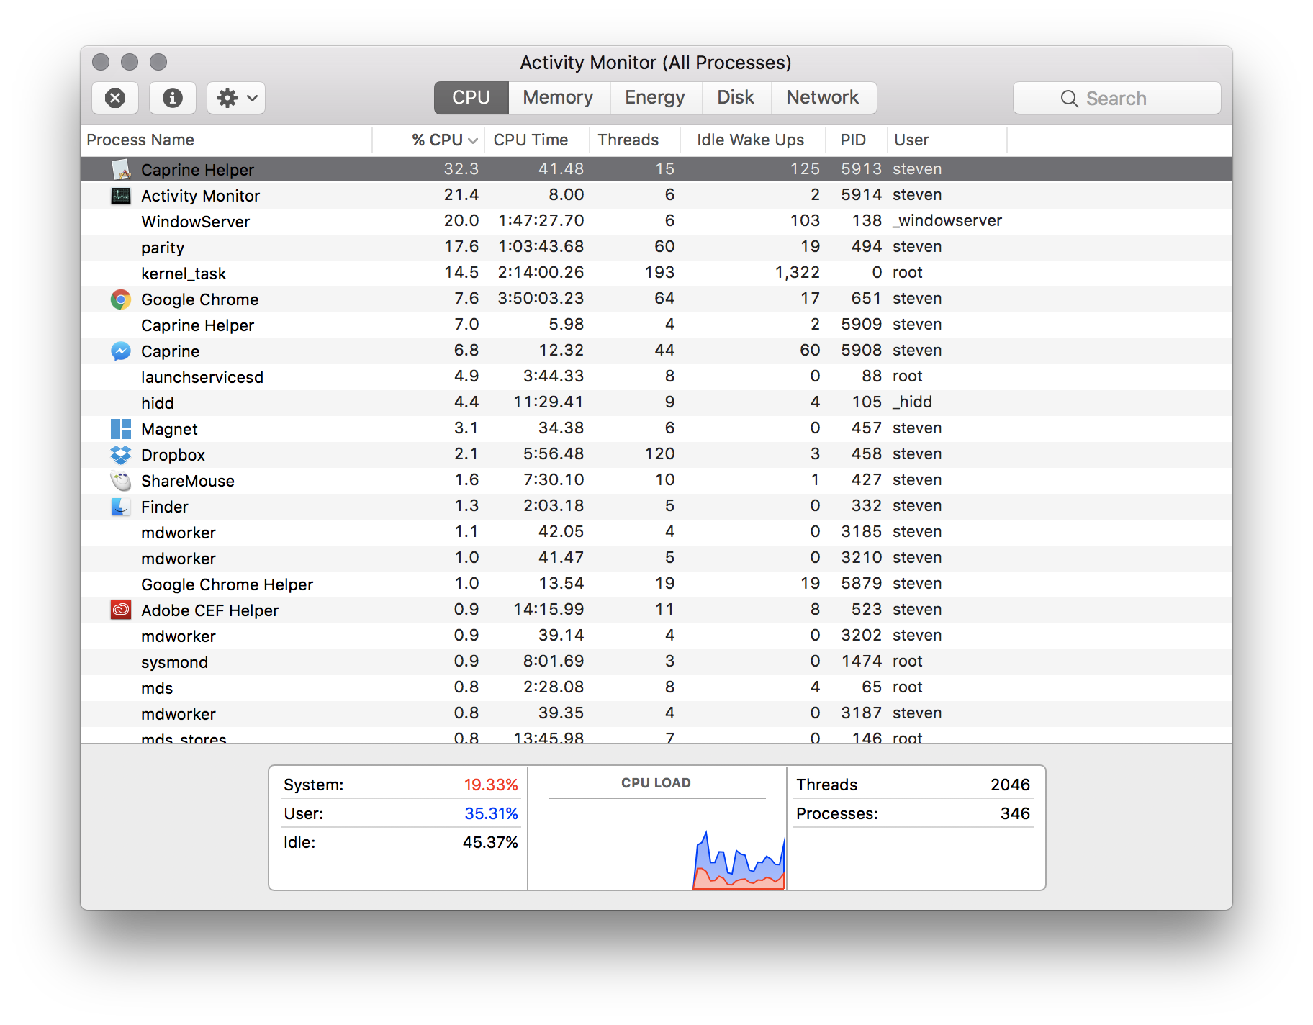The width and height of the screenshot is (1313, 1025).
Task: Click the ShareMouse process icon
Action: [x=120, y=480]
